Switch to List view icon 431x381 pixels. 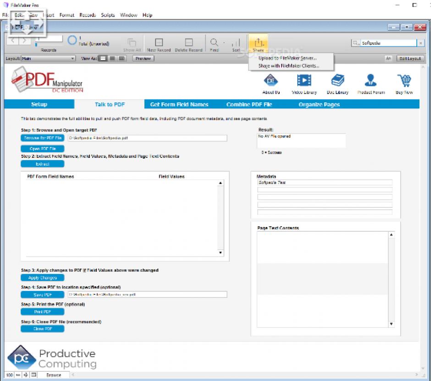tap(112, 58)
